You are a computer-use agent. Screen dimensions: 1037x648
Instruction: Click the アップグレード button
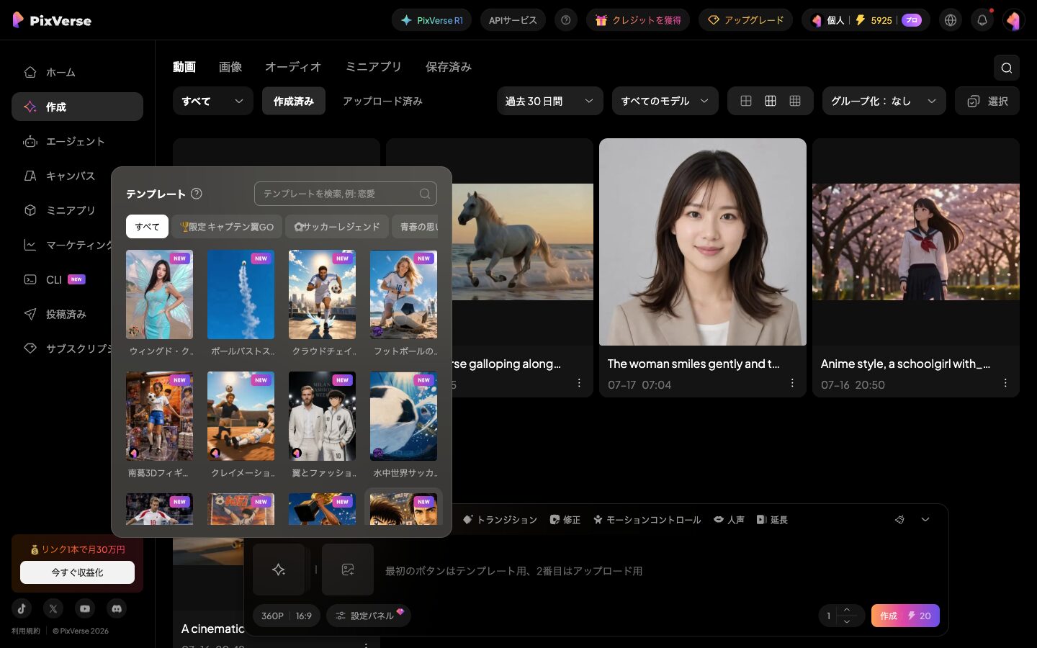[745, 20]
